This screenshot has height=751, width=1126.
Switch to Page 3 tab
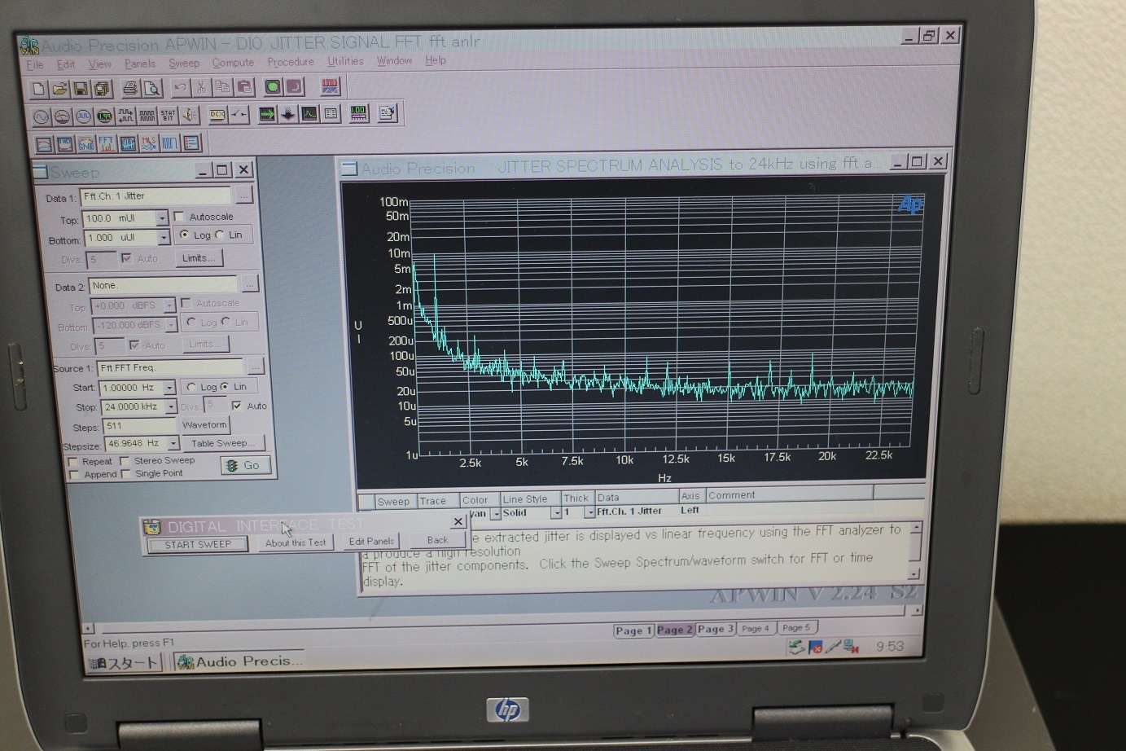click(x=715, y=629)
